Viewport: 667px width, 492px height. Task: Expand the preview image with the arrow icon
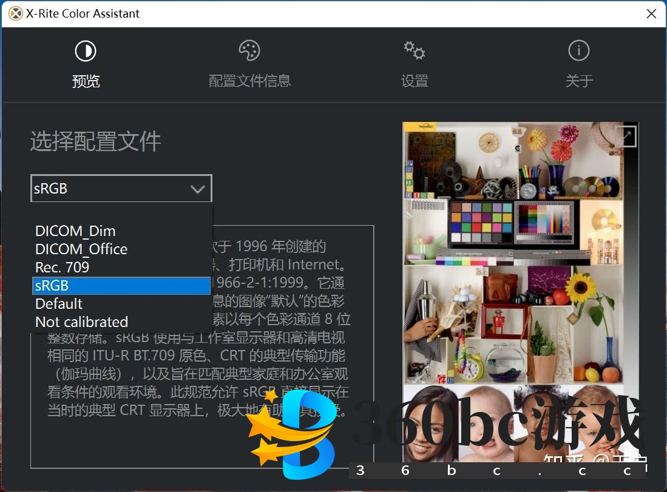point(625,136)
